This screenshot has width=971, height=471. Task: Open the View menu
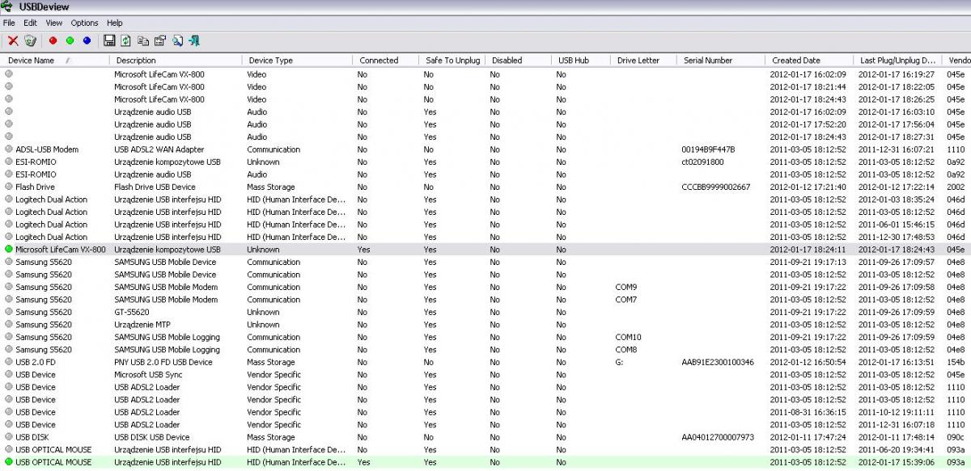point(54,23)
